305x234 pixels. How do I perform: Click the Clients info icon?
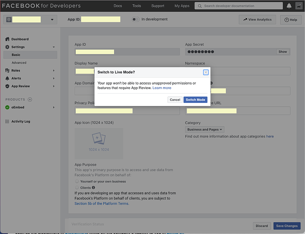(x=94, y=188)
